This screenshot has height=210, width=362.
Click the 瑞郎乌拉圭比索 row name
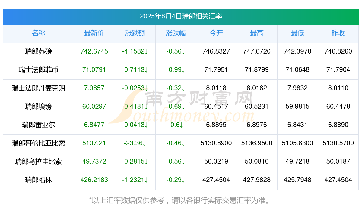click(x=38, y=161)
